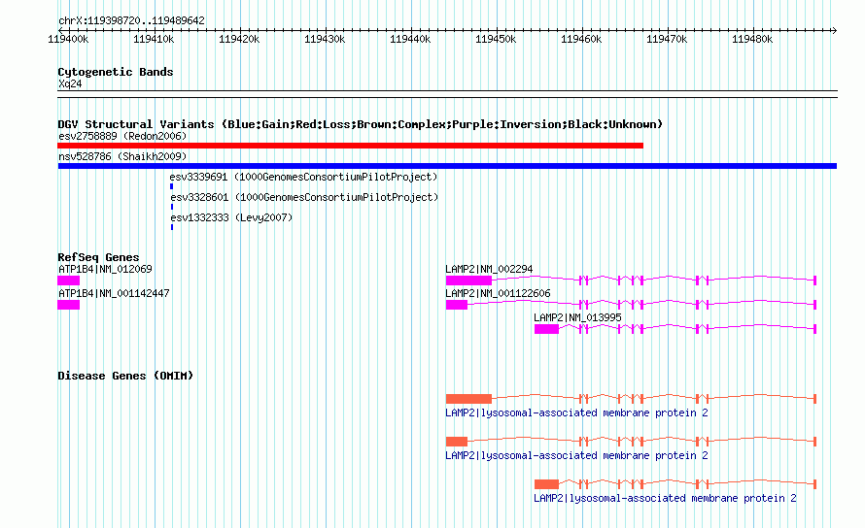Viewport: 865px width, 528px height.
Task: Open the DGV Structural Variants track title
Action: [361, 124]
